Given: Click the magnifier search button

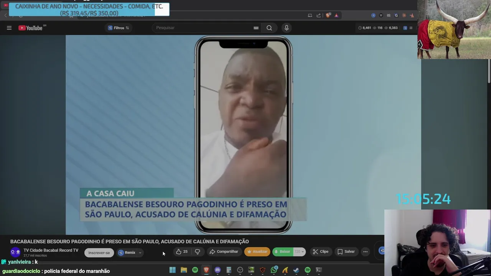Looking at the screenshot, I should coord(269,28).
